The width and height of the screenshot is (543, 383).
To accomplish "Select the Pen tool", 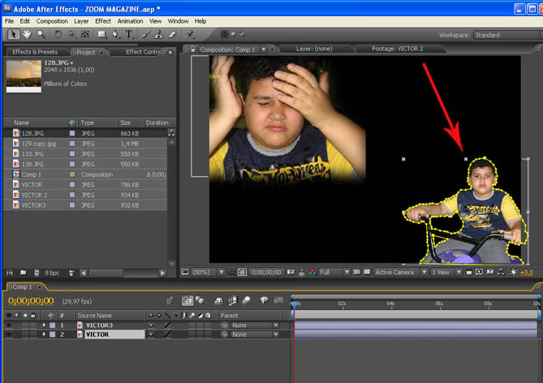I will (115, 35).
